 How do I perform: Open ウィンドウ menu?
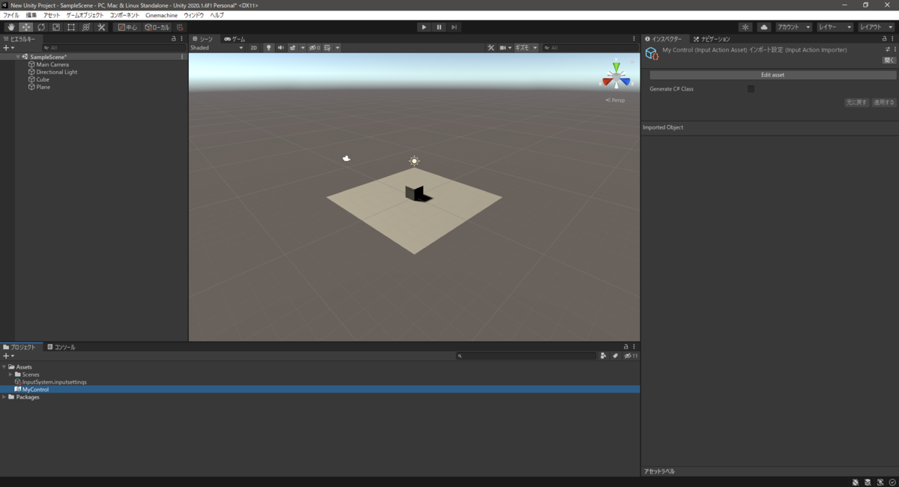[x=193, y=15]
